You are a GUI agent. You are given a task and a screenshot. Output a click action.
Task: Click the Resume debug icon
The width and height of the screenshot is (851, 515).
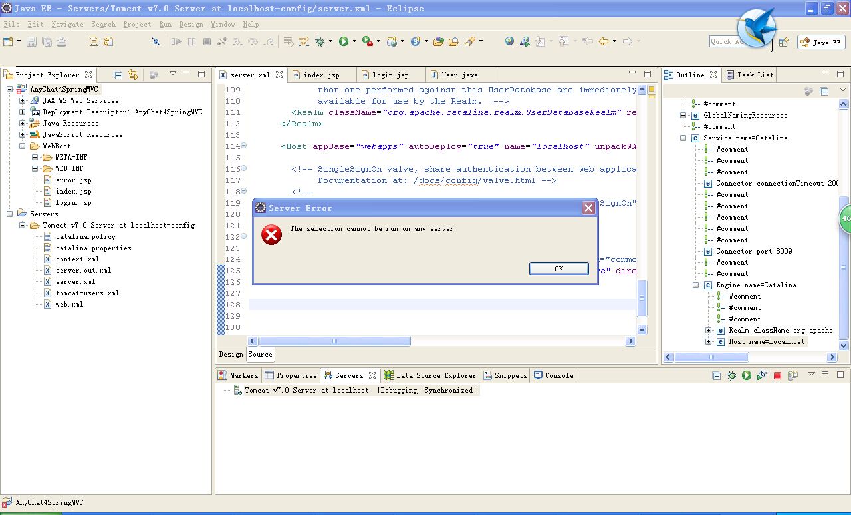coord(176,41)
